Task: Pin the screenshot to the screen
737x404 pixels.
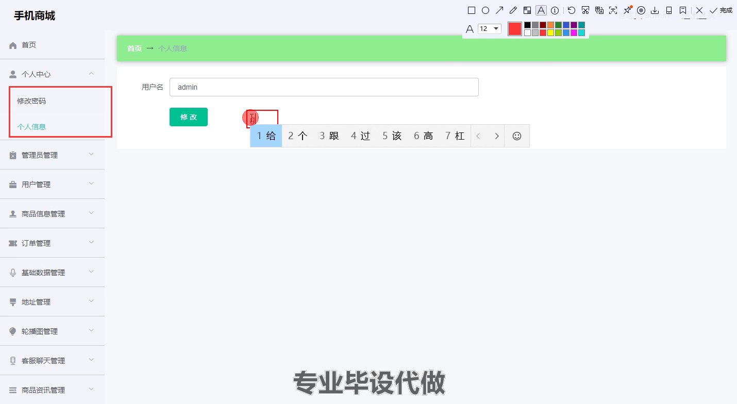Action: coord(627,10)
